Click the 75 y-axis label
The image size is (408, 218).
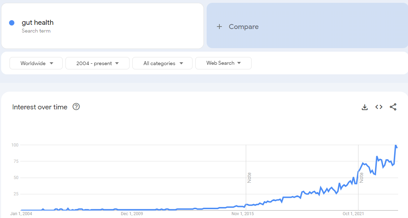16,161
